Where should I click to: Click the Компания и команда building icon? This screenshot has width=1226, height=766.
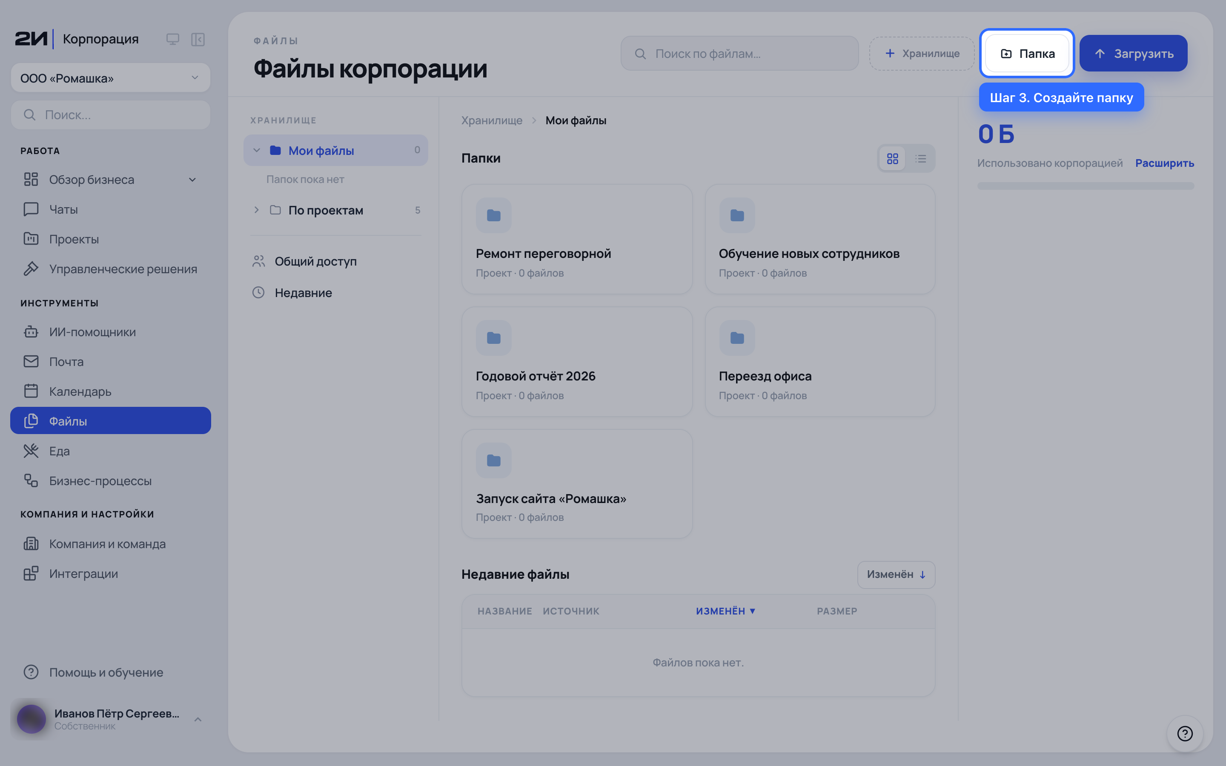[31, 543]
